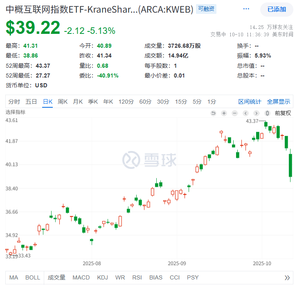Move chart right with arrow icon

coord(256,113)
